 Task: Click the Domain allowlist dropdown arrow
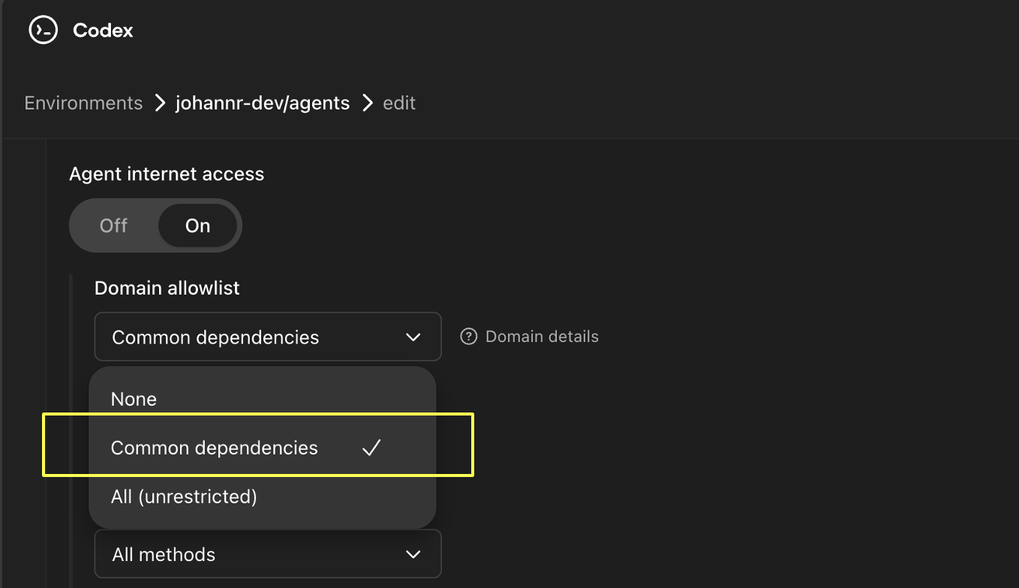pyautogui.click(x=413, y=337)
